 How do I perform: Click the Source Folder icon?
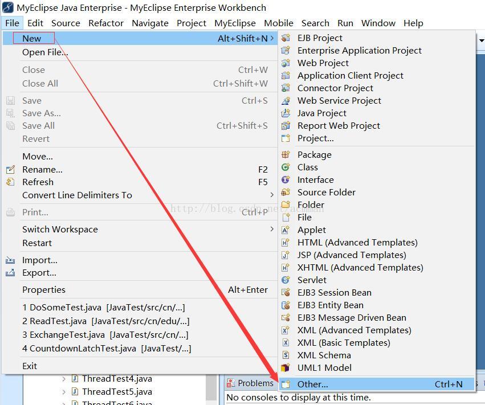(286, 193)
